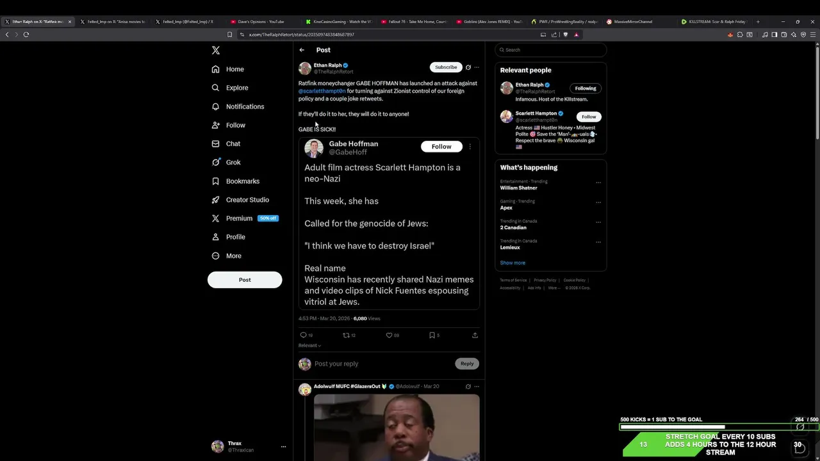Follow Gabe Hoffman in the quoted post
The height and width of the screenshot is (461, 820).
(441, 147)
